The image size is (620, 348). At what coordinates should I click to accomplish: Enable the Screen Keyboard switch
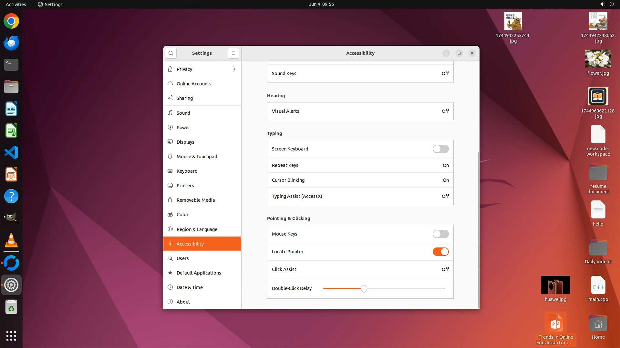coord(440,149)
